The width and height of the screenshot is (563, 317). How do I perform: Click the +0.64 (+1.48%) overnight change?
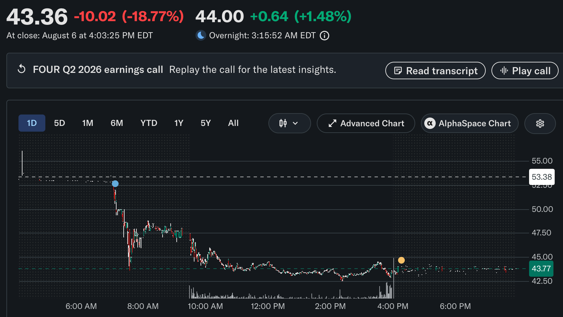301,16
